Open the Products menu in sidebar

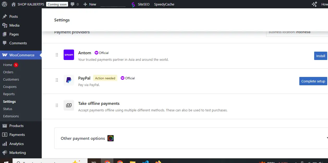[16, 126]
